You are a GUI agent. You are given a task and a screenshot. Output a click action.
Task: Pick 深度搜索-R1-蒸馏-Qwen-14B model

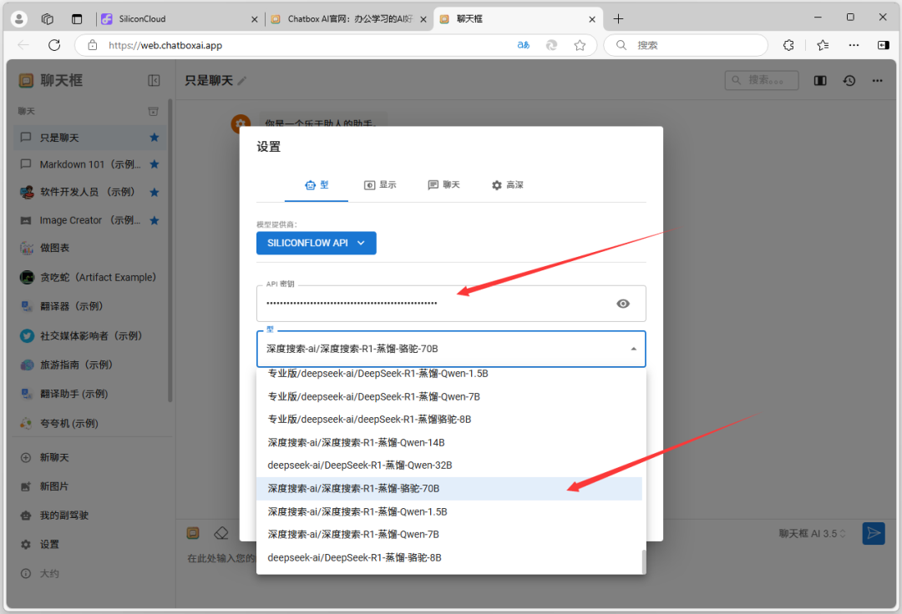pyautogui.click(x=449, y=442)
